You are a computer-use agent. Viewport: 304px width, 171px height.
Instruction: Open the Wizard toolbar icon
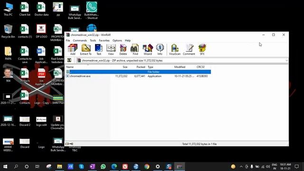148,49
